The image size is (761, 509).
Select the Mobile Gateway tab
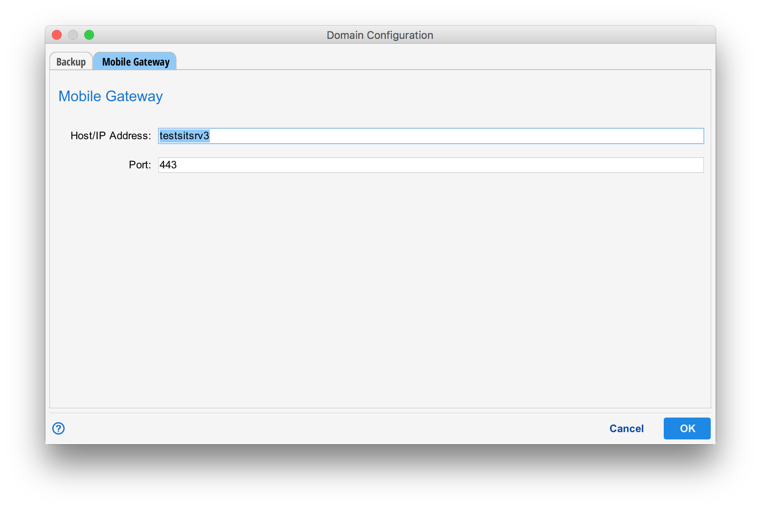click(135, 62)
